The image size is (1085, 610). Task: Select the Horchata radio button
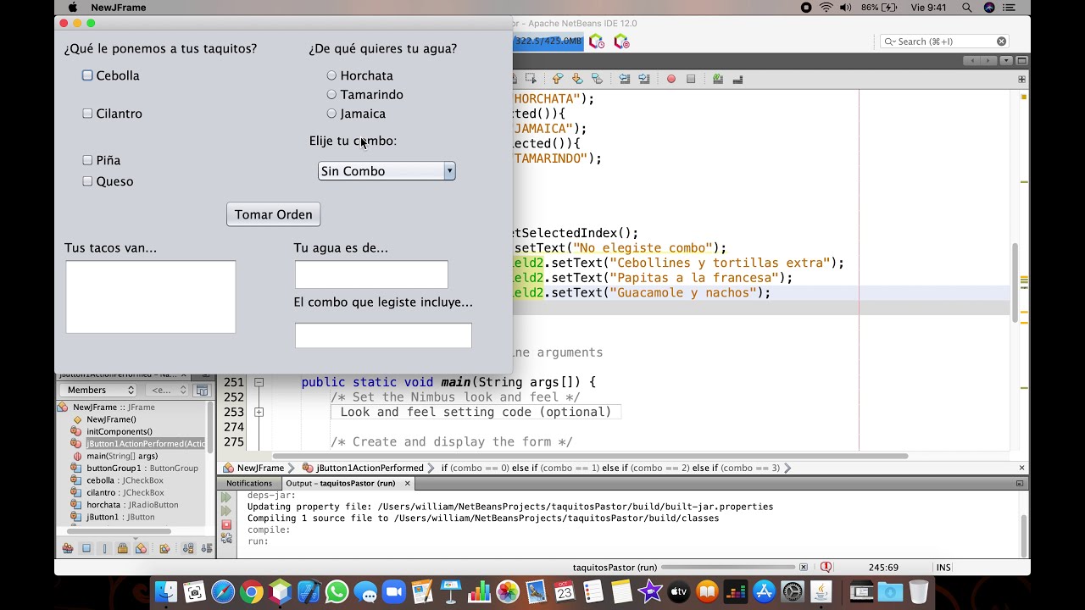click(331, 75)
